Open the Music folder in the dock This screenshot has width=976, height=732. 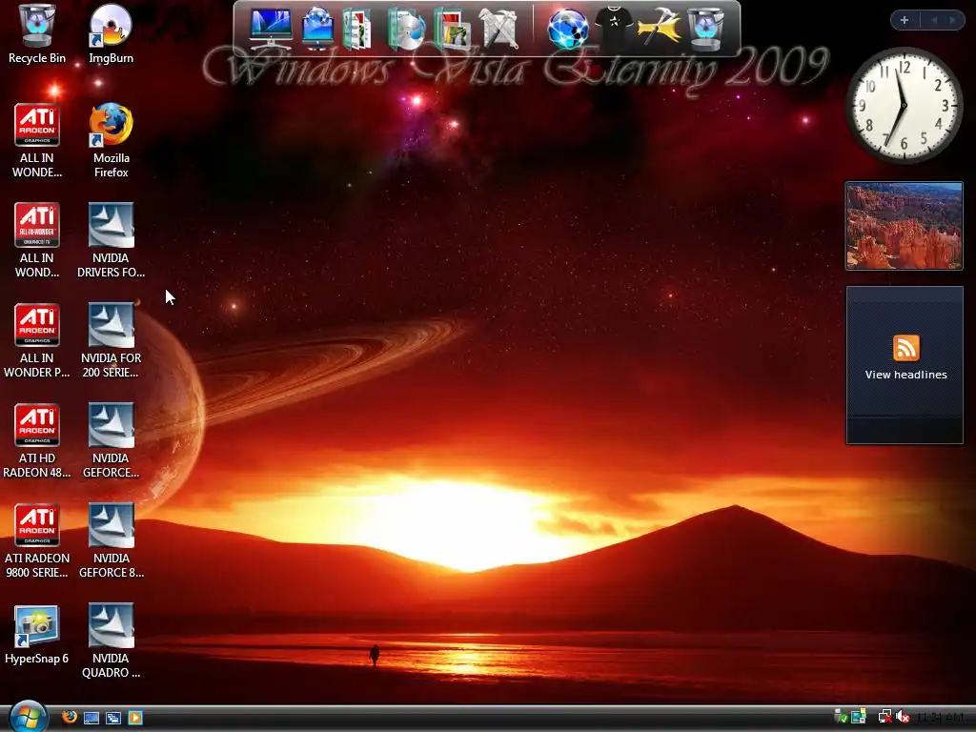point(406,29)
